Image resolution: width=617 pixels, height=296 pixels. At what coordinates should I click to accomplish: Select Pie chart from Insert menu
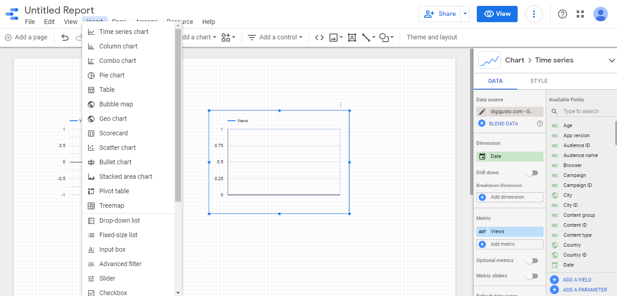pyautogui.click(x=112, y=75)
